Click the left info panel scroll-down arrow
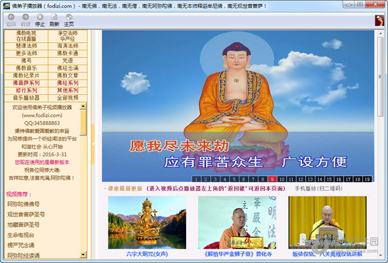This screenshot has width=388, height=263. click(83, 255)
